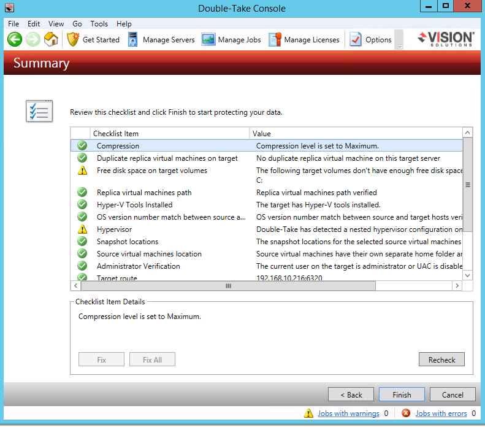The height and width of the screenshot is (427, 485).
Task: Click the green check icon for Compression
Action: (x=82, y=145)
